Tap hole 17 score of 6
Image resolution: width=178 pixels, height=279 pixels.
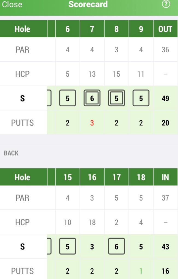[x=116, y=247]
